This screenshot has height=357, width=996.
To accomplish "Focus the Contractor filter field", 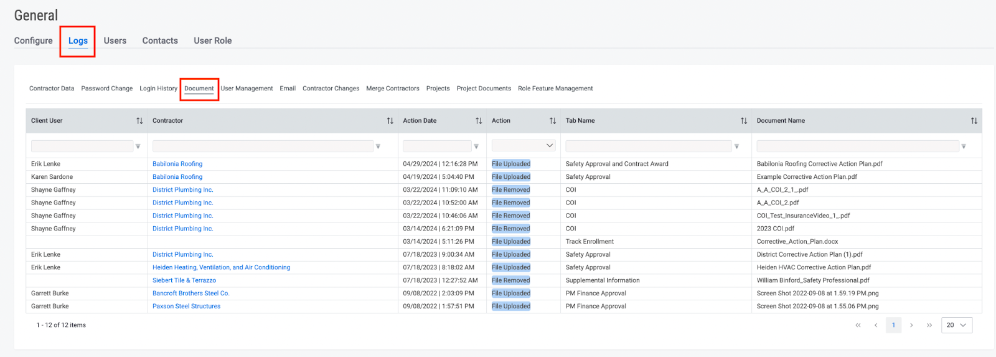I will [x=263, y=146].
